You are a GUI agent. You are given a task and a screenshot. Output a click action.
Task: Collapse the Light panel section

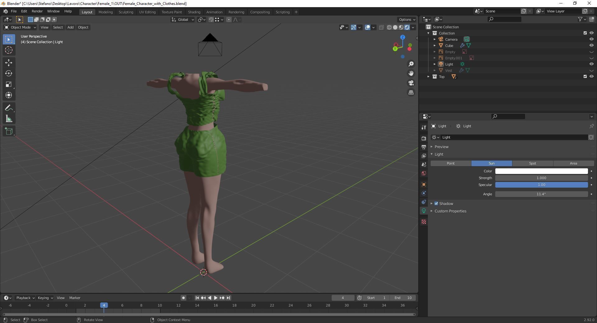439,154
